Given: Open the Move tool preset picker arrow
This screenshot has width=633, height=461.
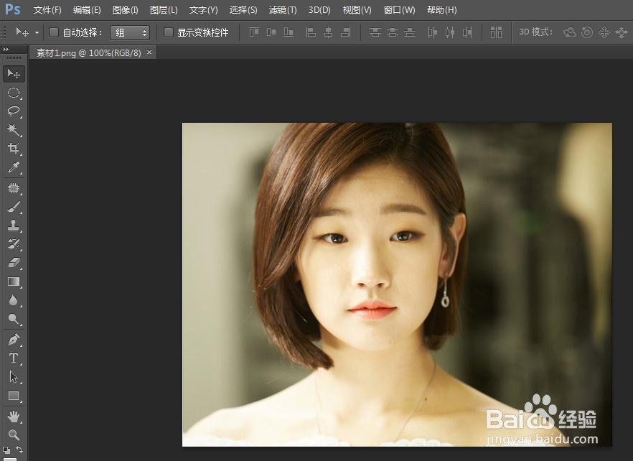Looking at the screenshot, I should coord(37,32).
